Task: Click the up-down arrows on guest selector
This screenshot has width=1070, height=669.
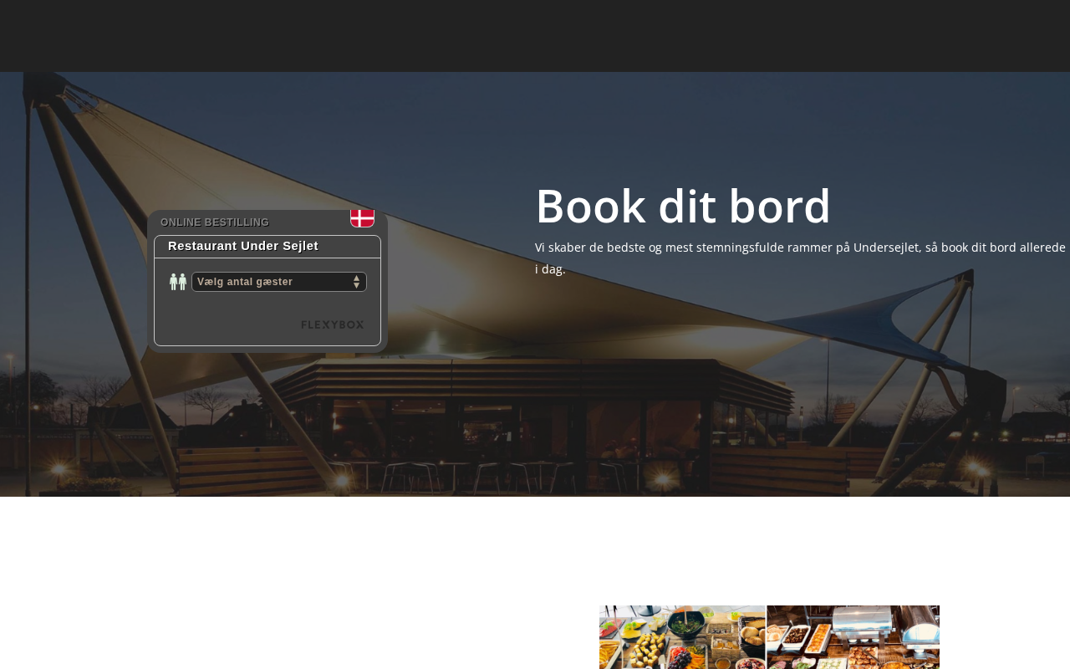Action: click(x=356, y=282)
